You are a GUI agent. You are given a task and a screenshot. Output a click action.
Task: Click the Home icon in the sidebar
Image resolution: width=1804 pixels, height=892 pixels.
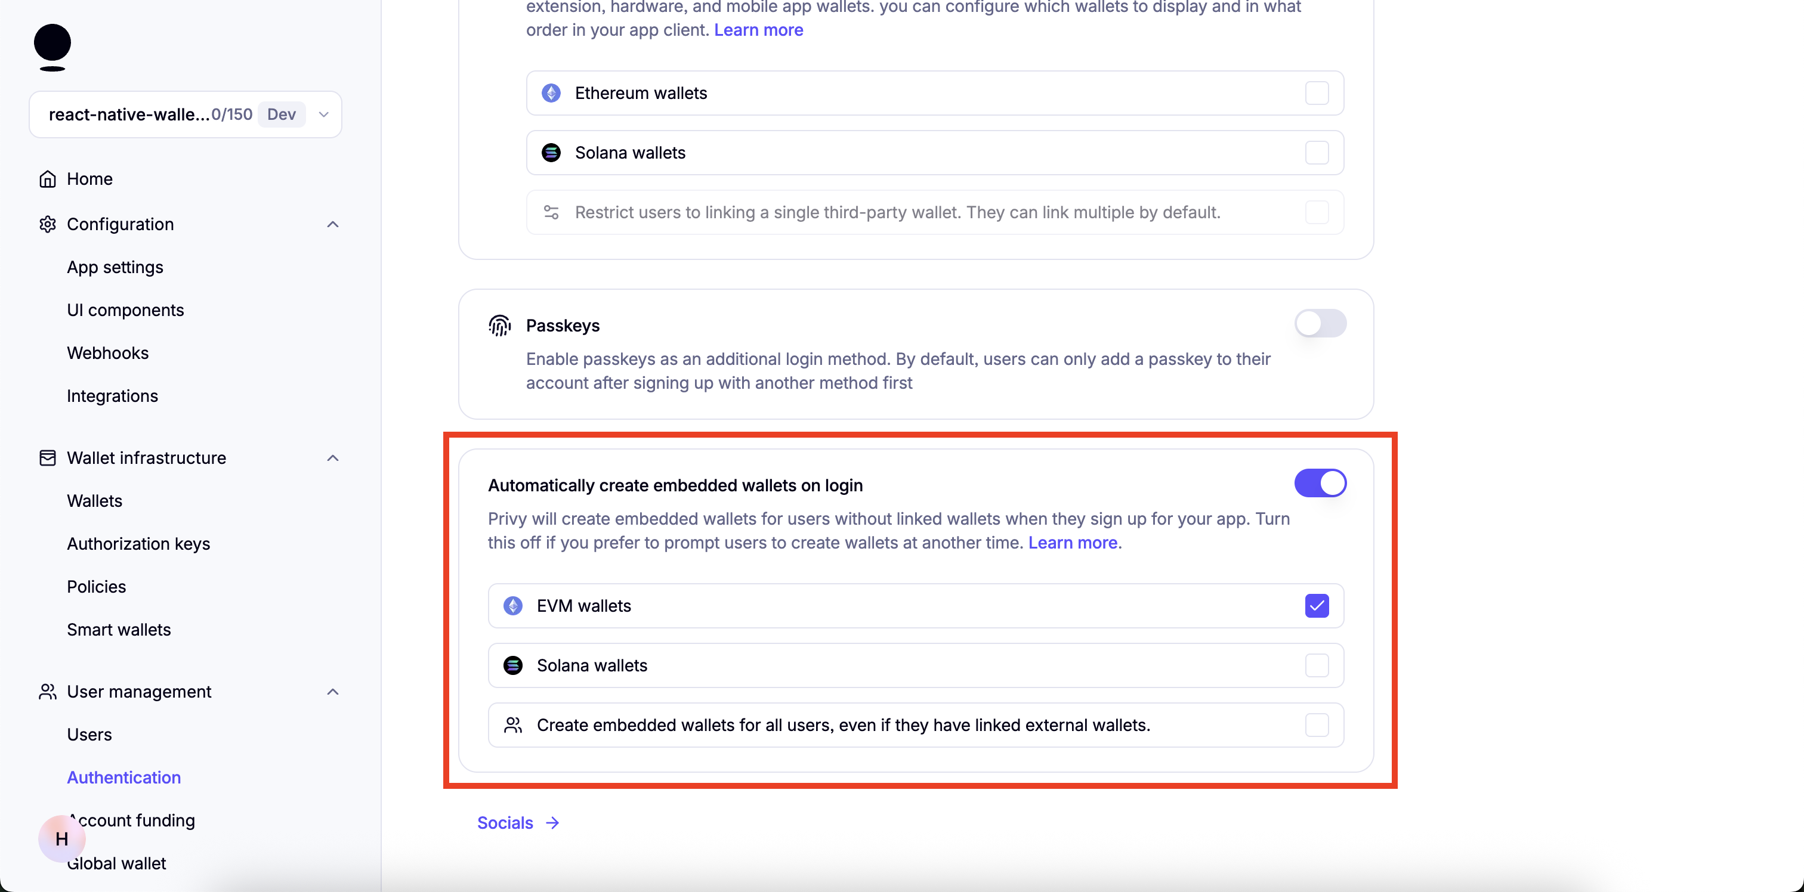[x=47, y=178]
